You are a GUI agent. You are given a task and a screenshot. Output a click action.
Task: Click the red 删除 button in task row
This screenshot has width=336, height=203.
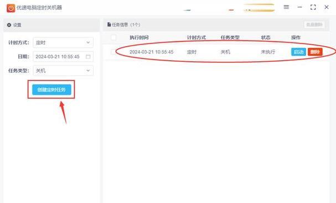click(x=315, y=52)
